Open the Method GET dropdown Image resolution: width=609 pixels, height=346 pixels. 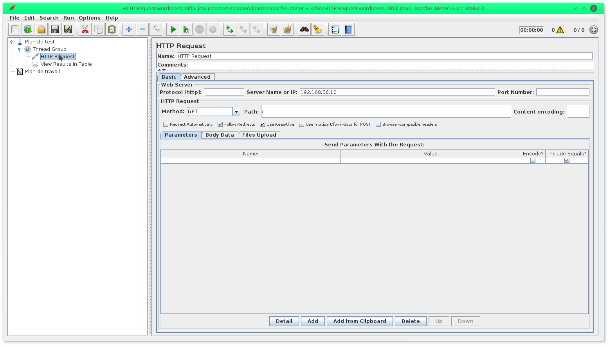pyautogui.click(x=236, y=112)
